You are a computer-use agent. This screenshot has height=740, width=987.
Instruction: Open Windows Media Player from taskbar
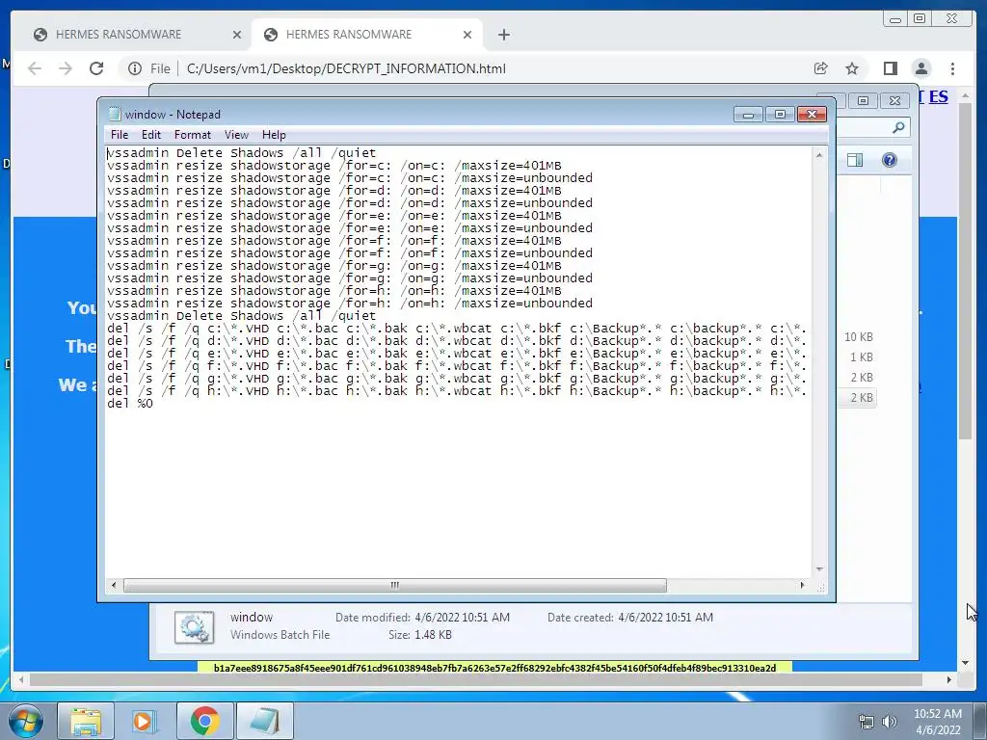[144, 721]
